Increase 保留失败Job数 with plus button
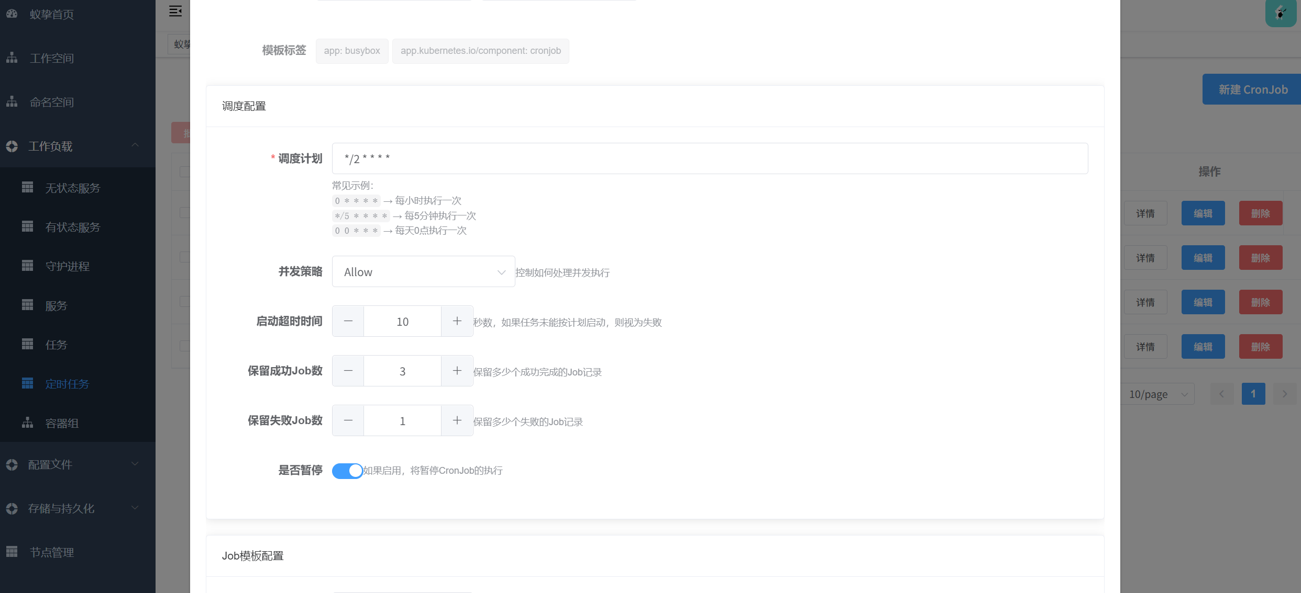1301x593 pixels. coord(457,420)
